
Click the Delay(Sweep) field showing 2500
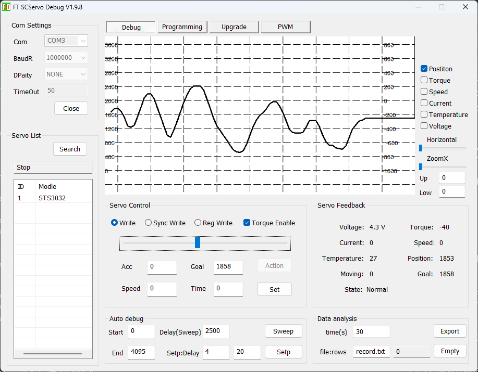pos(216,331)
